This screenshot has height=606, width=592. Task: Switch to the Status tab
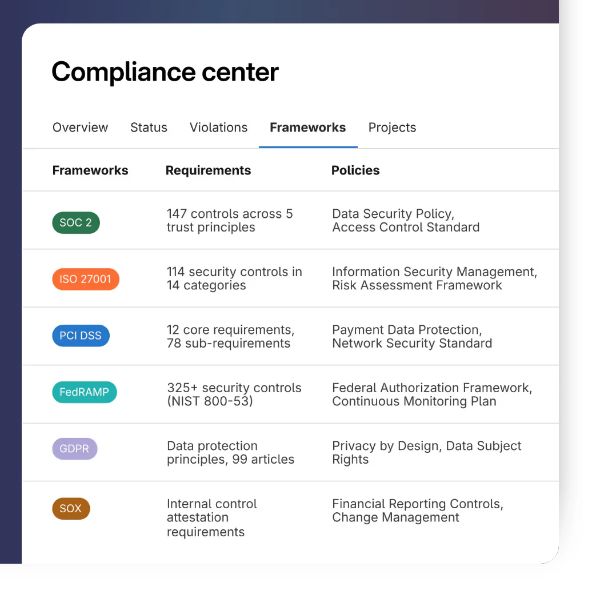pos(149,127)
